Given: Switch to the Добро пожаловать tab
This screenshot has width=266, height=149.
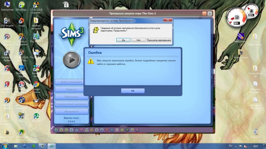Looking at the screenshot, I should point(71,82).
